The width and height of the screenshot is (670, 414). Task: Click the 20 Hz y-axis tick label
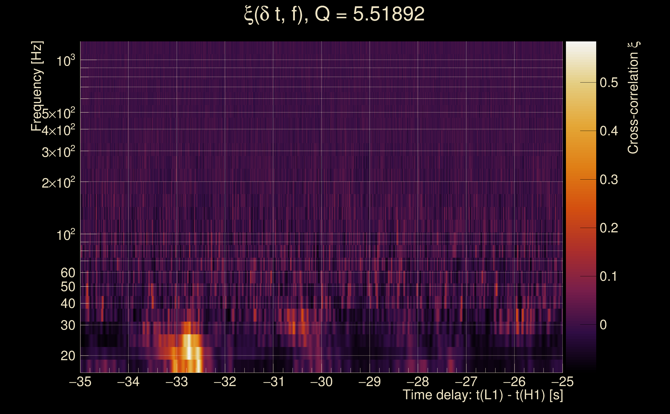[68, 356]
